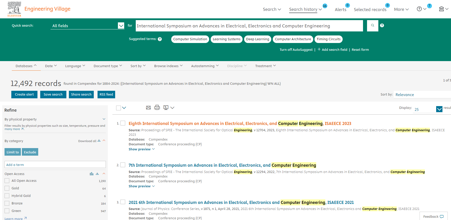Check Bronze open access filter
This screenshot has height=220, width=451.
click(7, 203)
